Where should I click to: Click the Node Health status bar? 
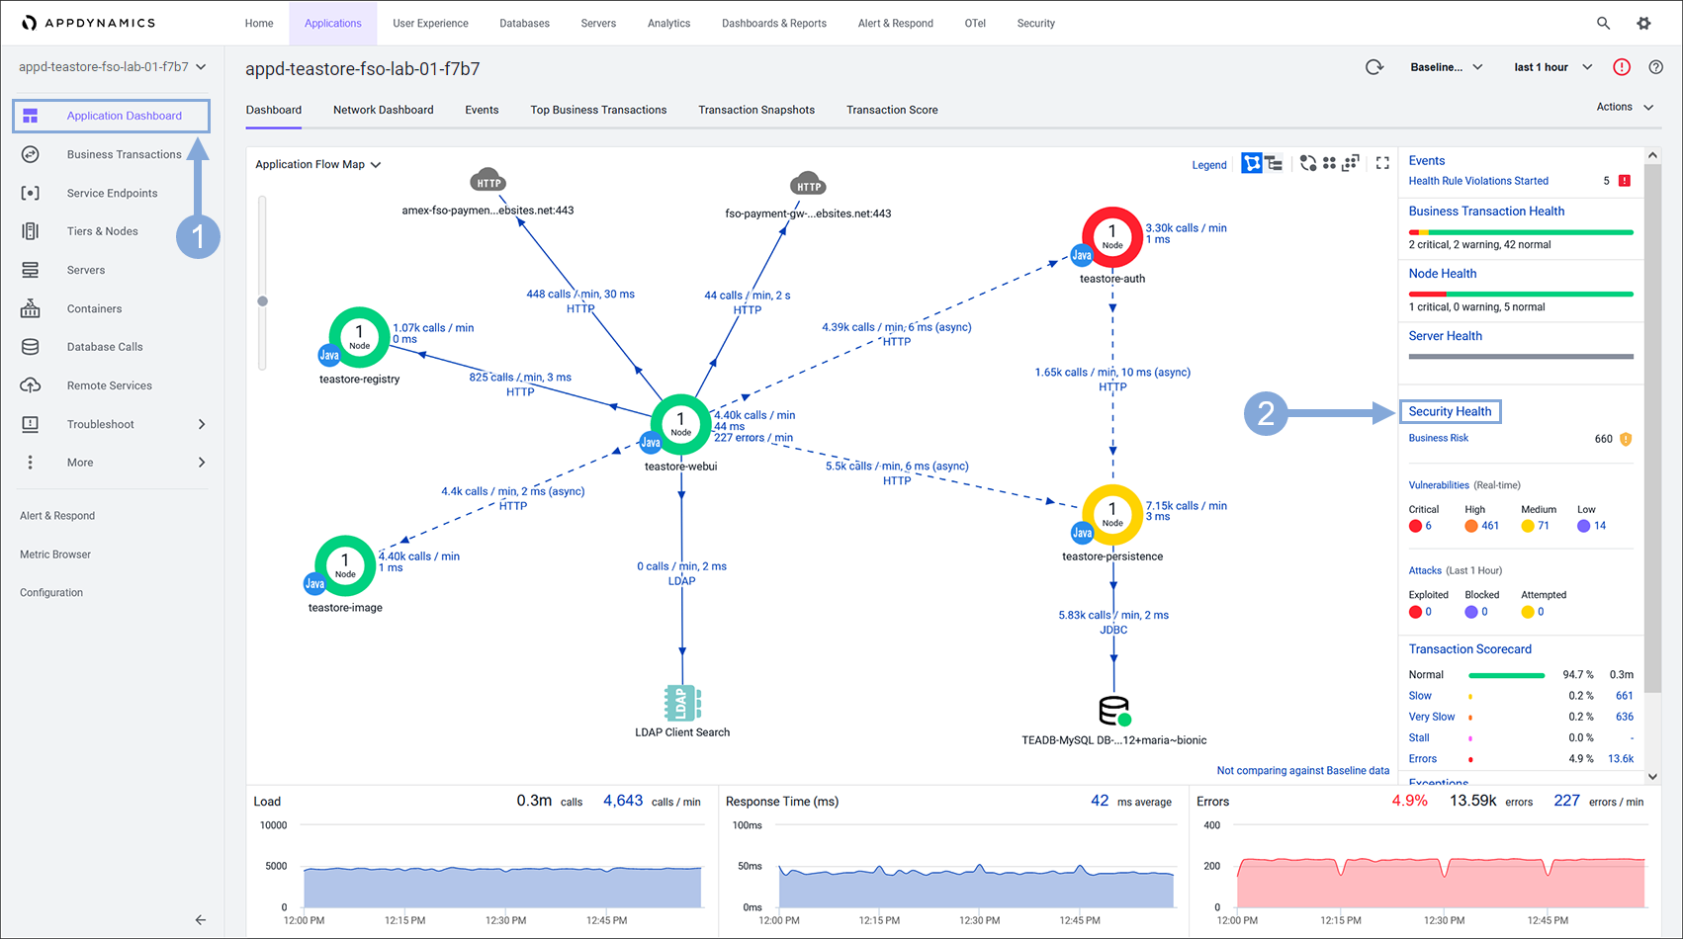(1521, 295)
